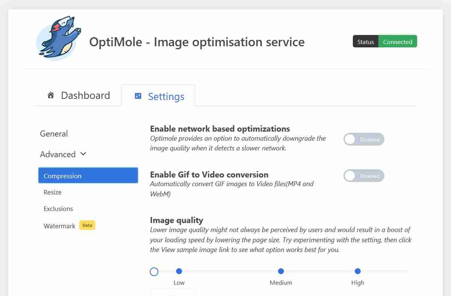Open the Watermark settings section
Image resolution: width=451 pixels, height=296 pixels.
coord(59,226)
